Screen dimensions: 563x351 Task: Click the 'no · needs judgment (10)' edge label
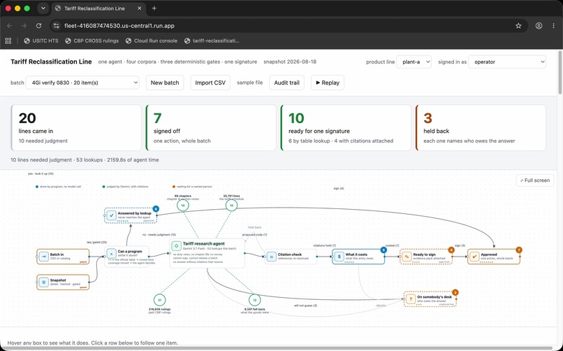(159, 235)
